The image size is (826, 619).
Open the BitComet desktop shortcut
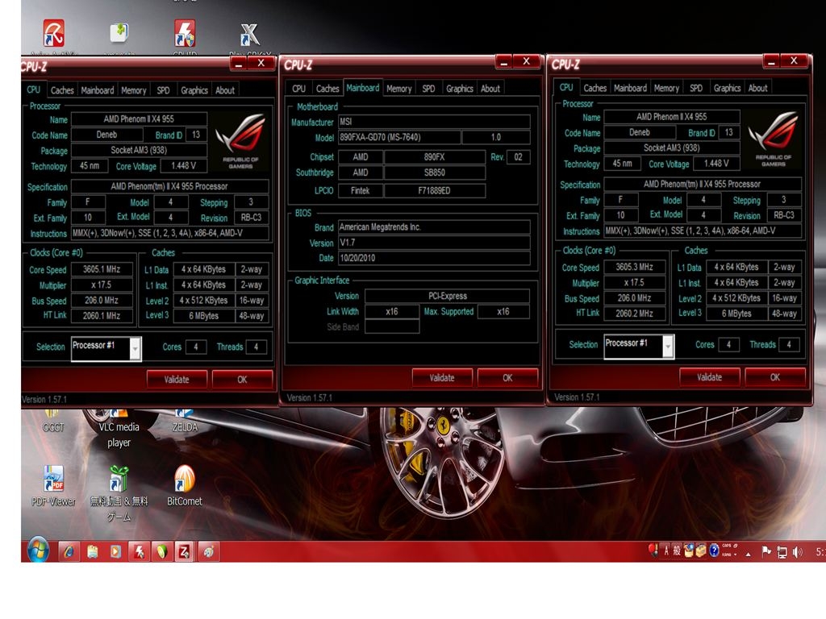185,479
